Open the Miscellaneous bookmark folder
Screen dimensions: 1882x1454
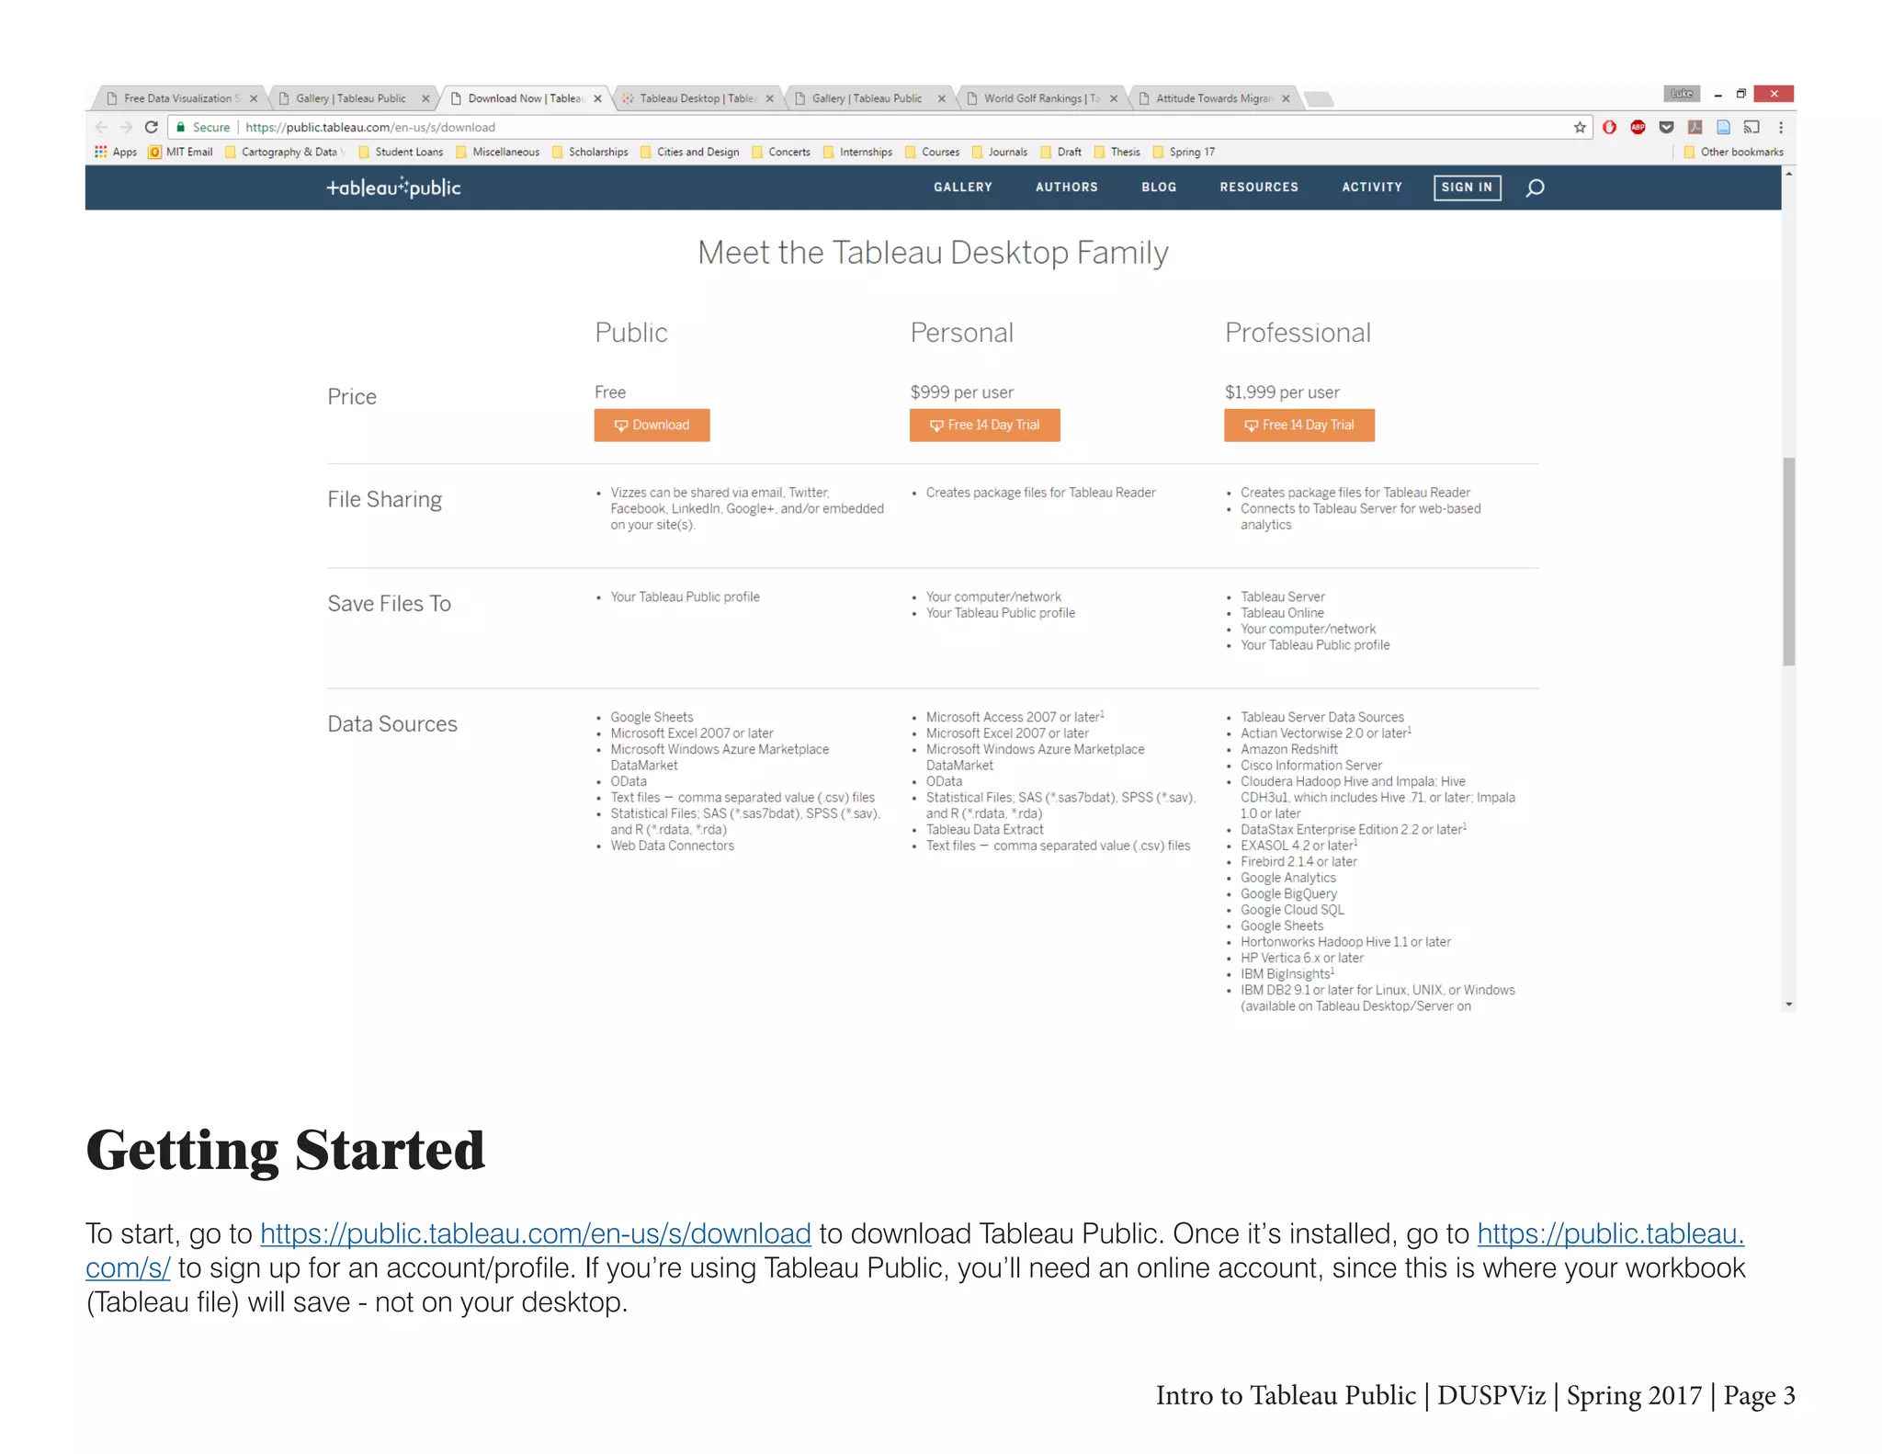(498, 152)
